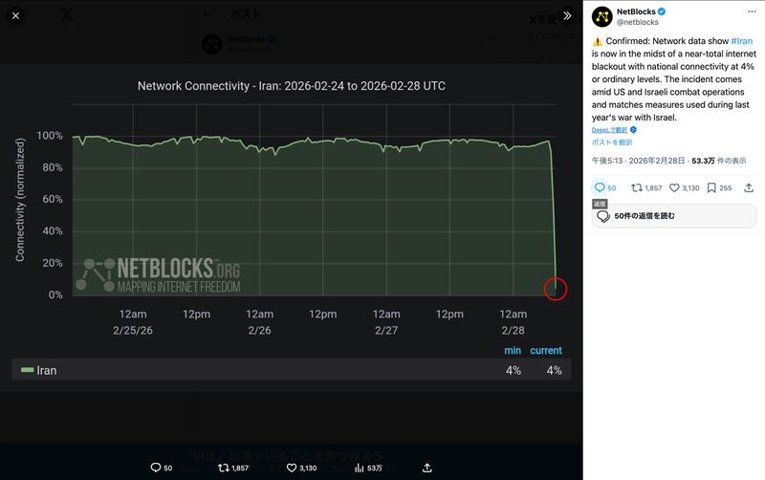
Task: Click the post timestamp 午後5:13
Action: pos(606,161)
